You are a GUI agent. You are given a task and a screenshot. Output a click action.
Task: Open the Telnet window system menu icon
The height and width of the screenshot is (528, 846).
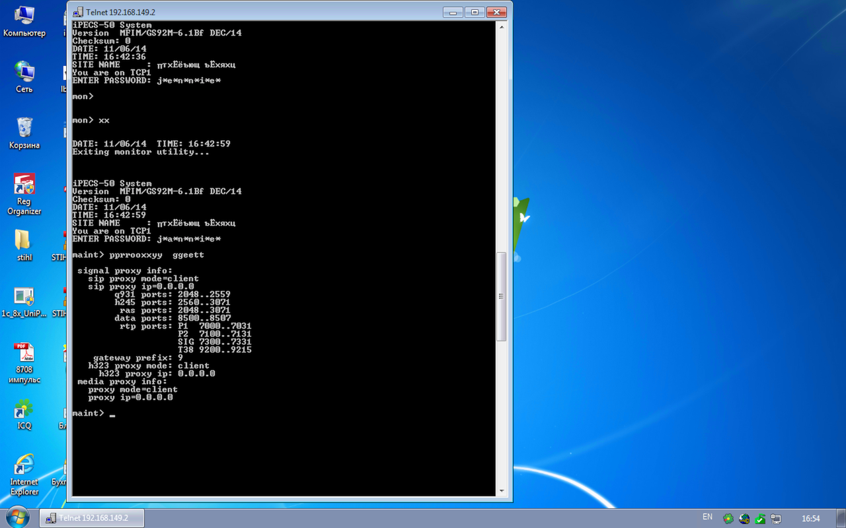point(78,12)
